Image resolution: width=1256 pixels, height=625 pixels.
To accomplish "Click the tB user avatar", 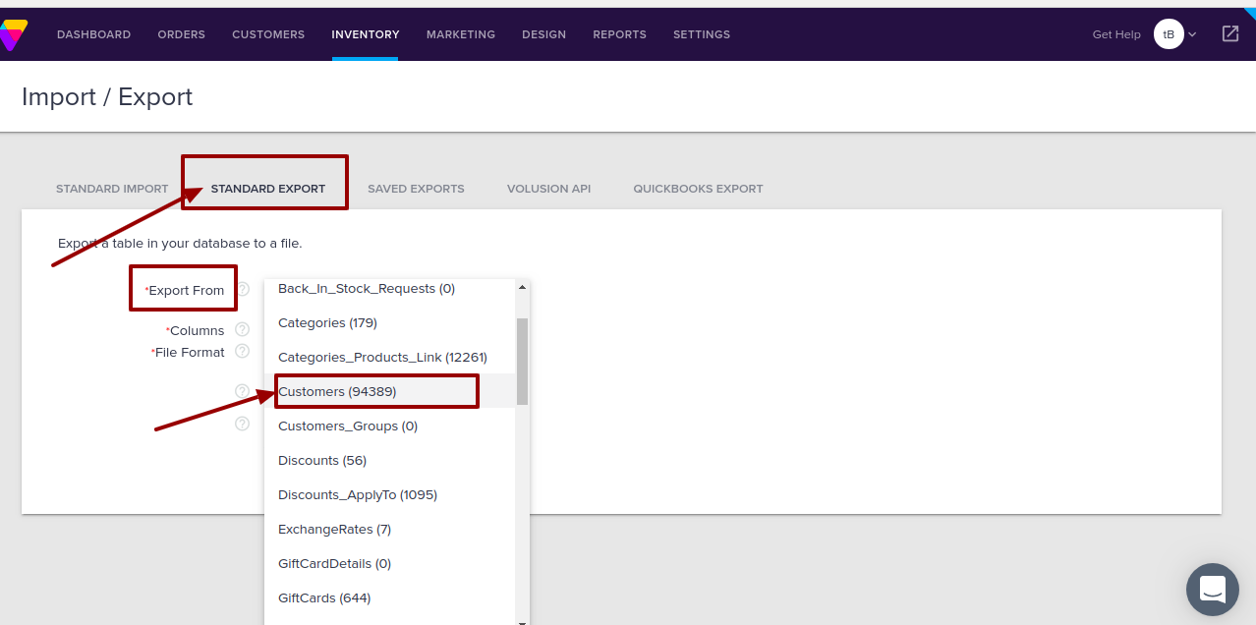I will point(1168,34).
